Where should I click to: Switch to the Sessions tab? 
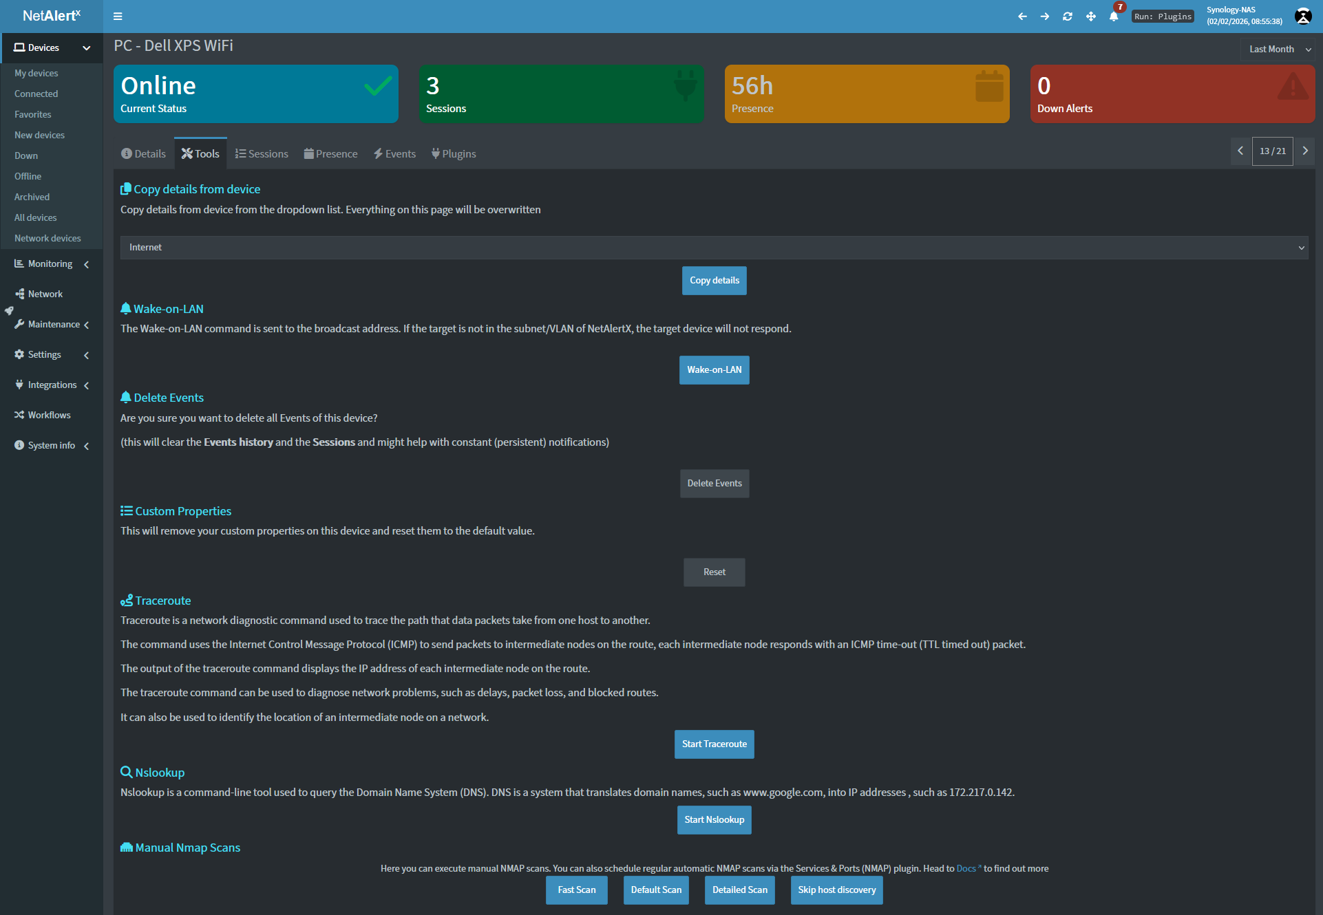pos(262,153)
